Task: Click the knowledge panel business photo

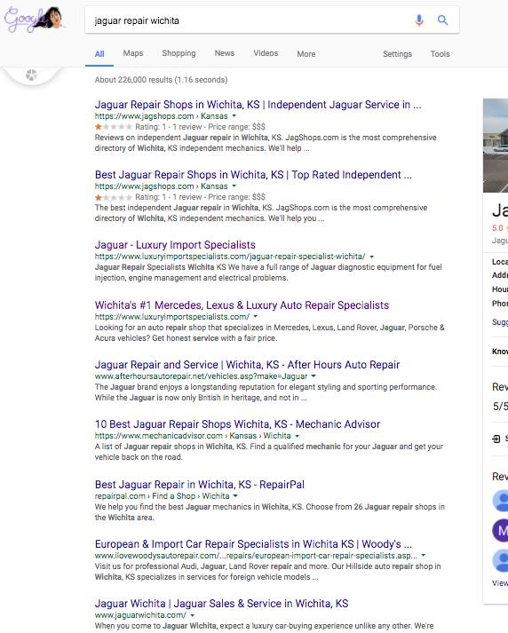Action: [x=496, y=146]
